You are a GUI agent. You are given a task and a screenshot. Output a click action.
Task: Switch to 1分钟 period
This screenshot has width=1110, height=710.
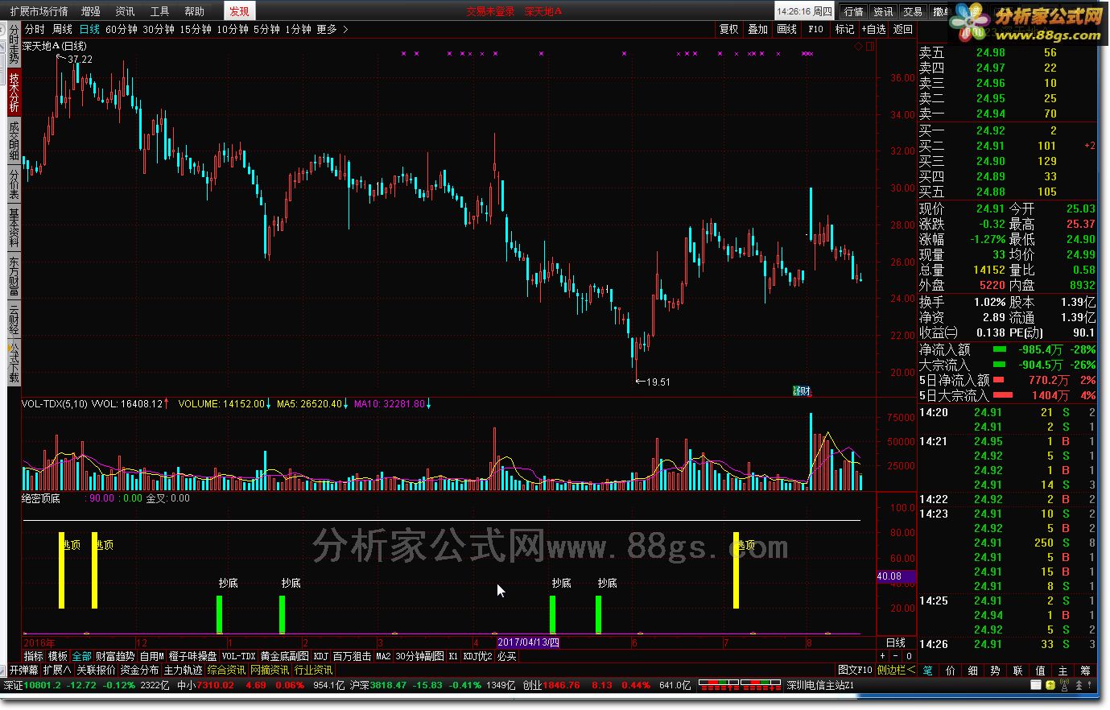click(x=298, y=29)
